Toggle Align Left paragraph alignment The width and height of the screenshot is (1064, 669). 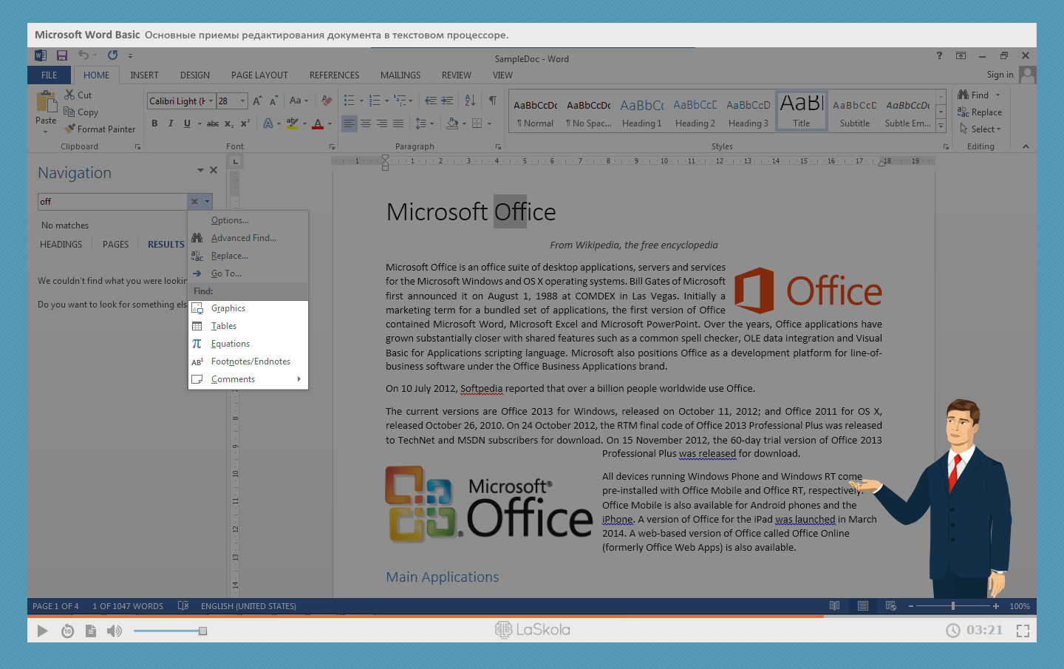(x=349, y=123)
